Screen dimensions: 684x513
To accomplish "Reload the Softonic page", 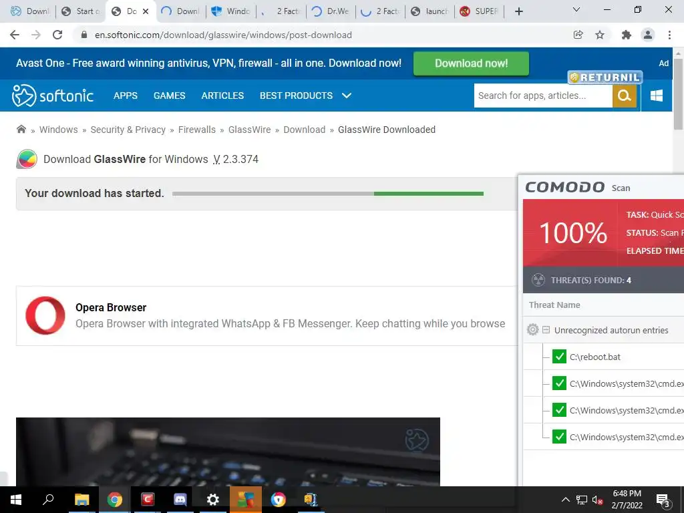I will click(x=57, y=35).
